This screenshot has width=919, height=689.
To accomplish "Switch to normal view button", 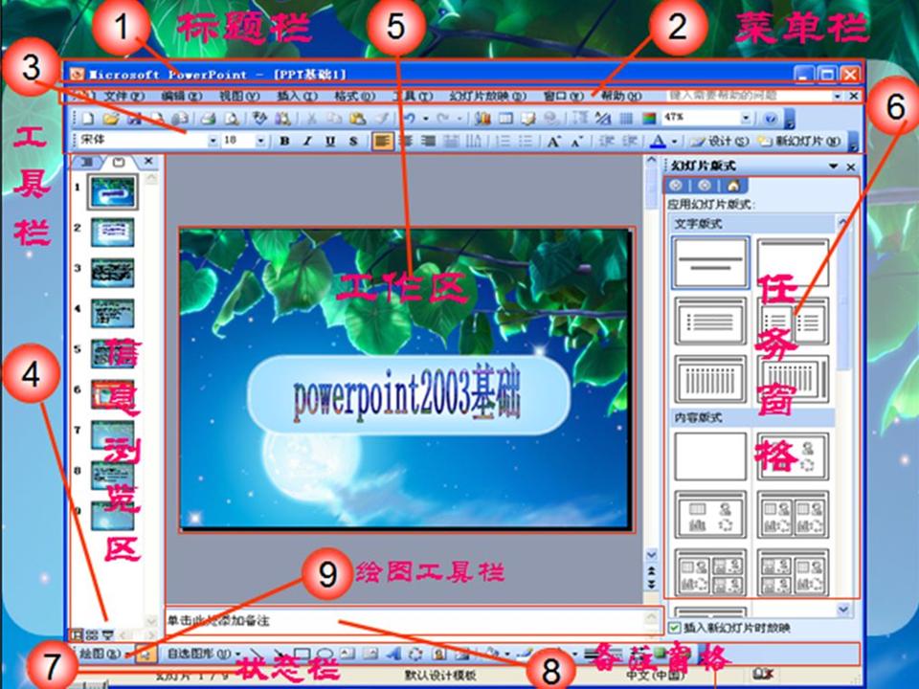I will pyautogui.click(x=77, y=634).
